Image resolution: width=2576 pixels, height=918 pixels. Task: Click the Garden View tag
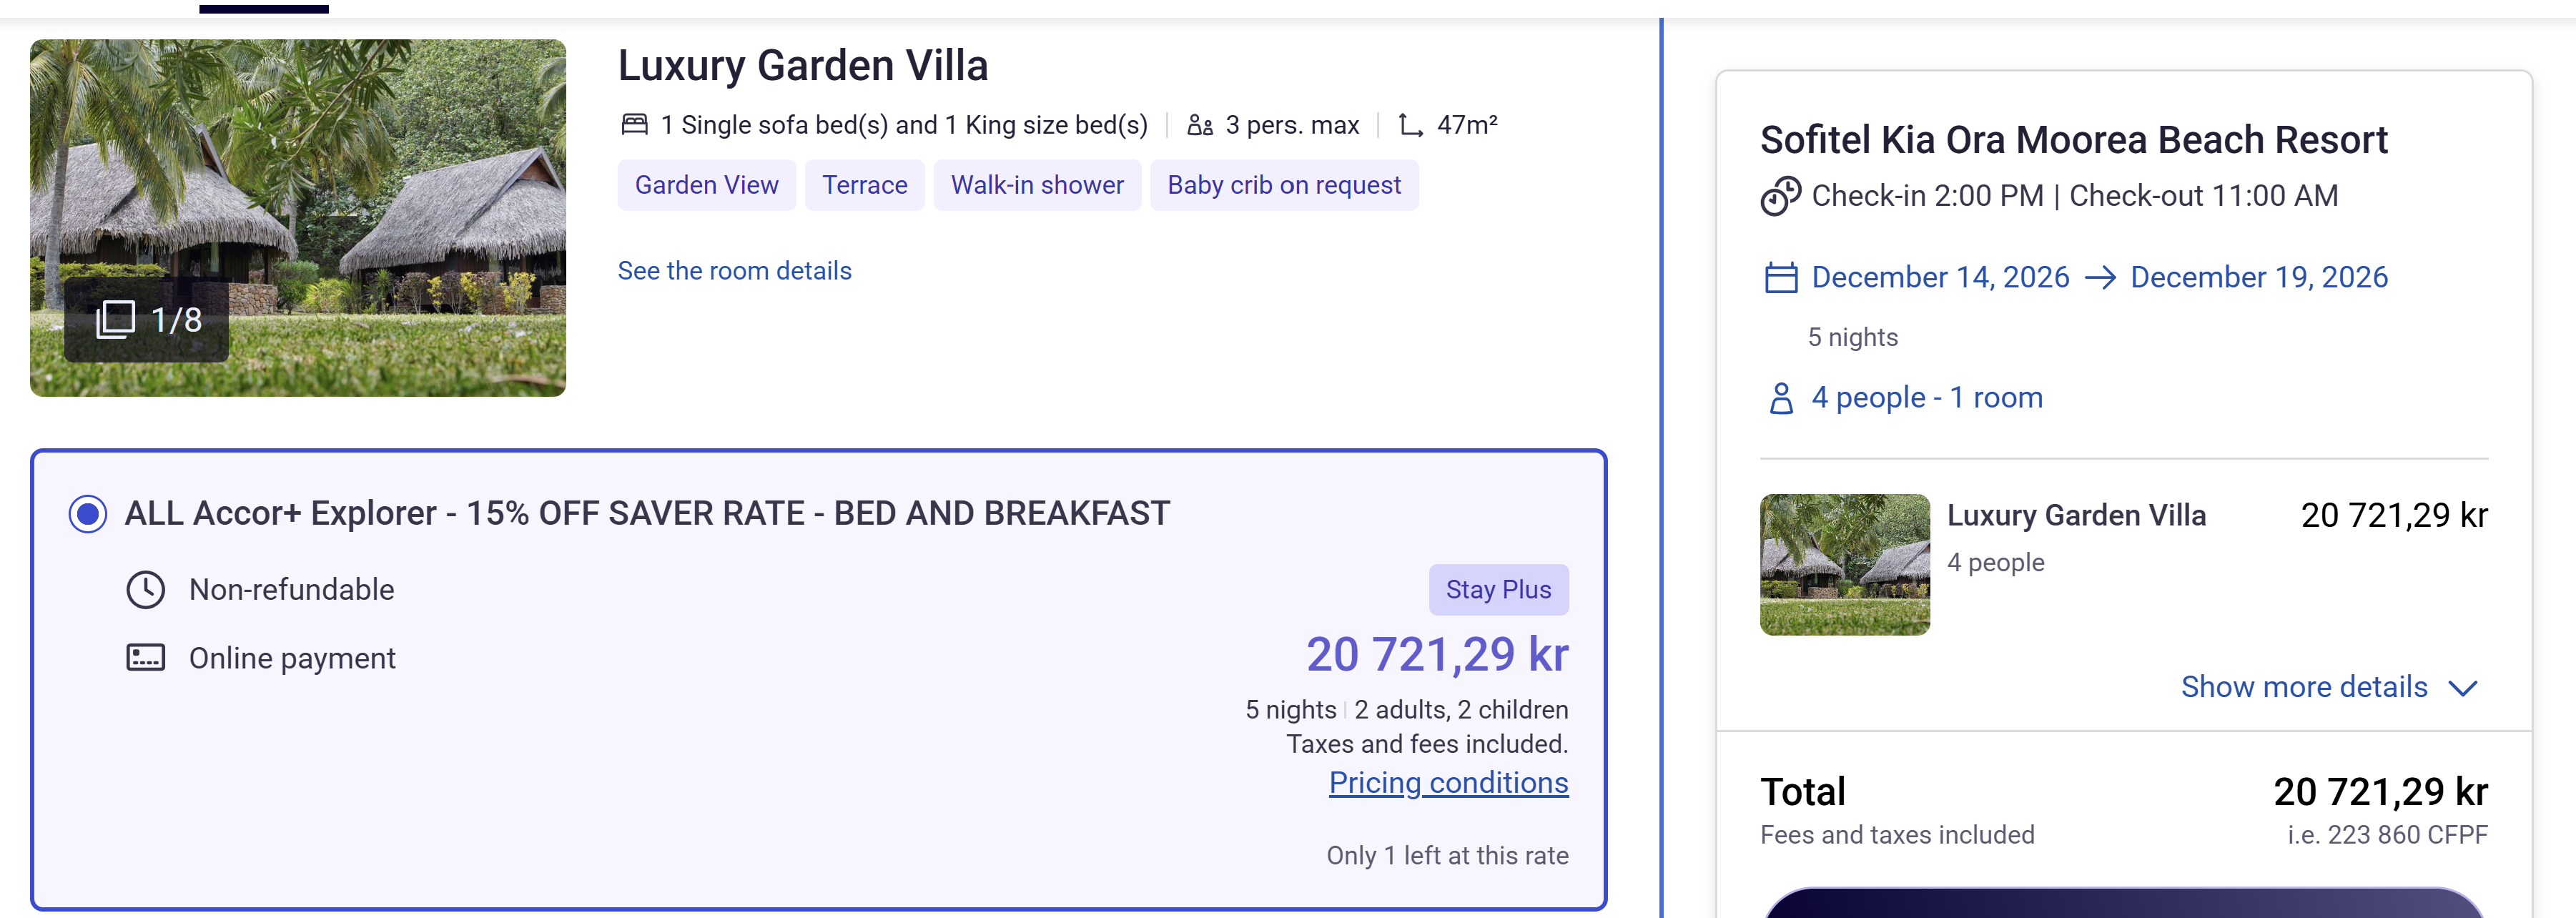click(707, 185)
